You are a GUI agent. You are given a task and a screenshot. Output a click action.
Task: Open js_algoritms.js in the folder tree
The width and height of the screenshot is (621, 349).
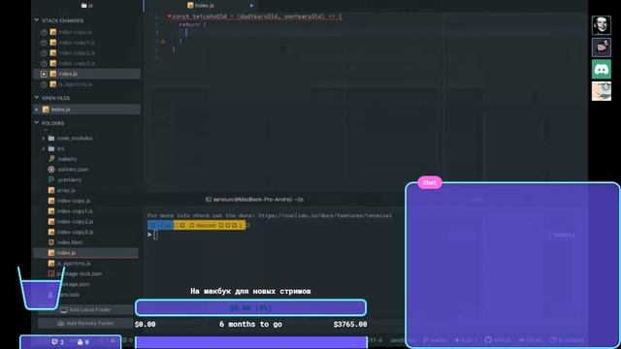tap(74, 264)
